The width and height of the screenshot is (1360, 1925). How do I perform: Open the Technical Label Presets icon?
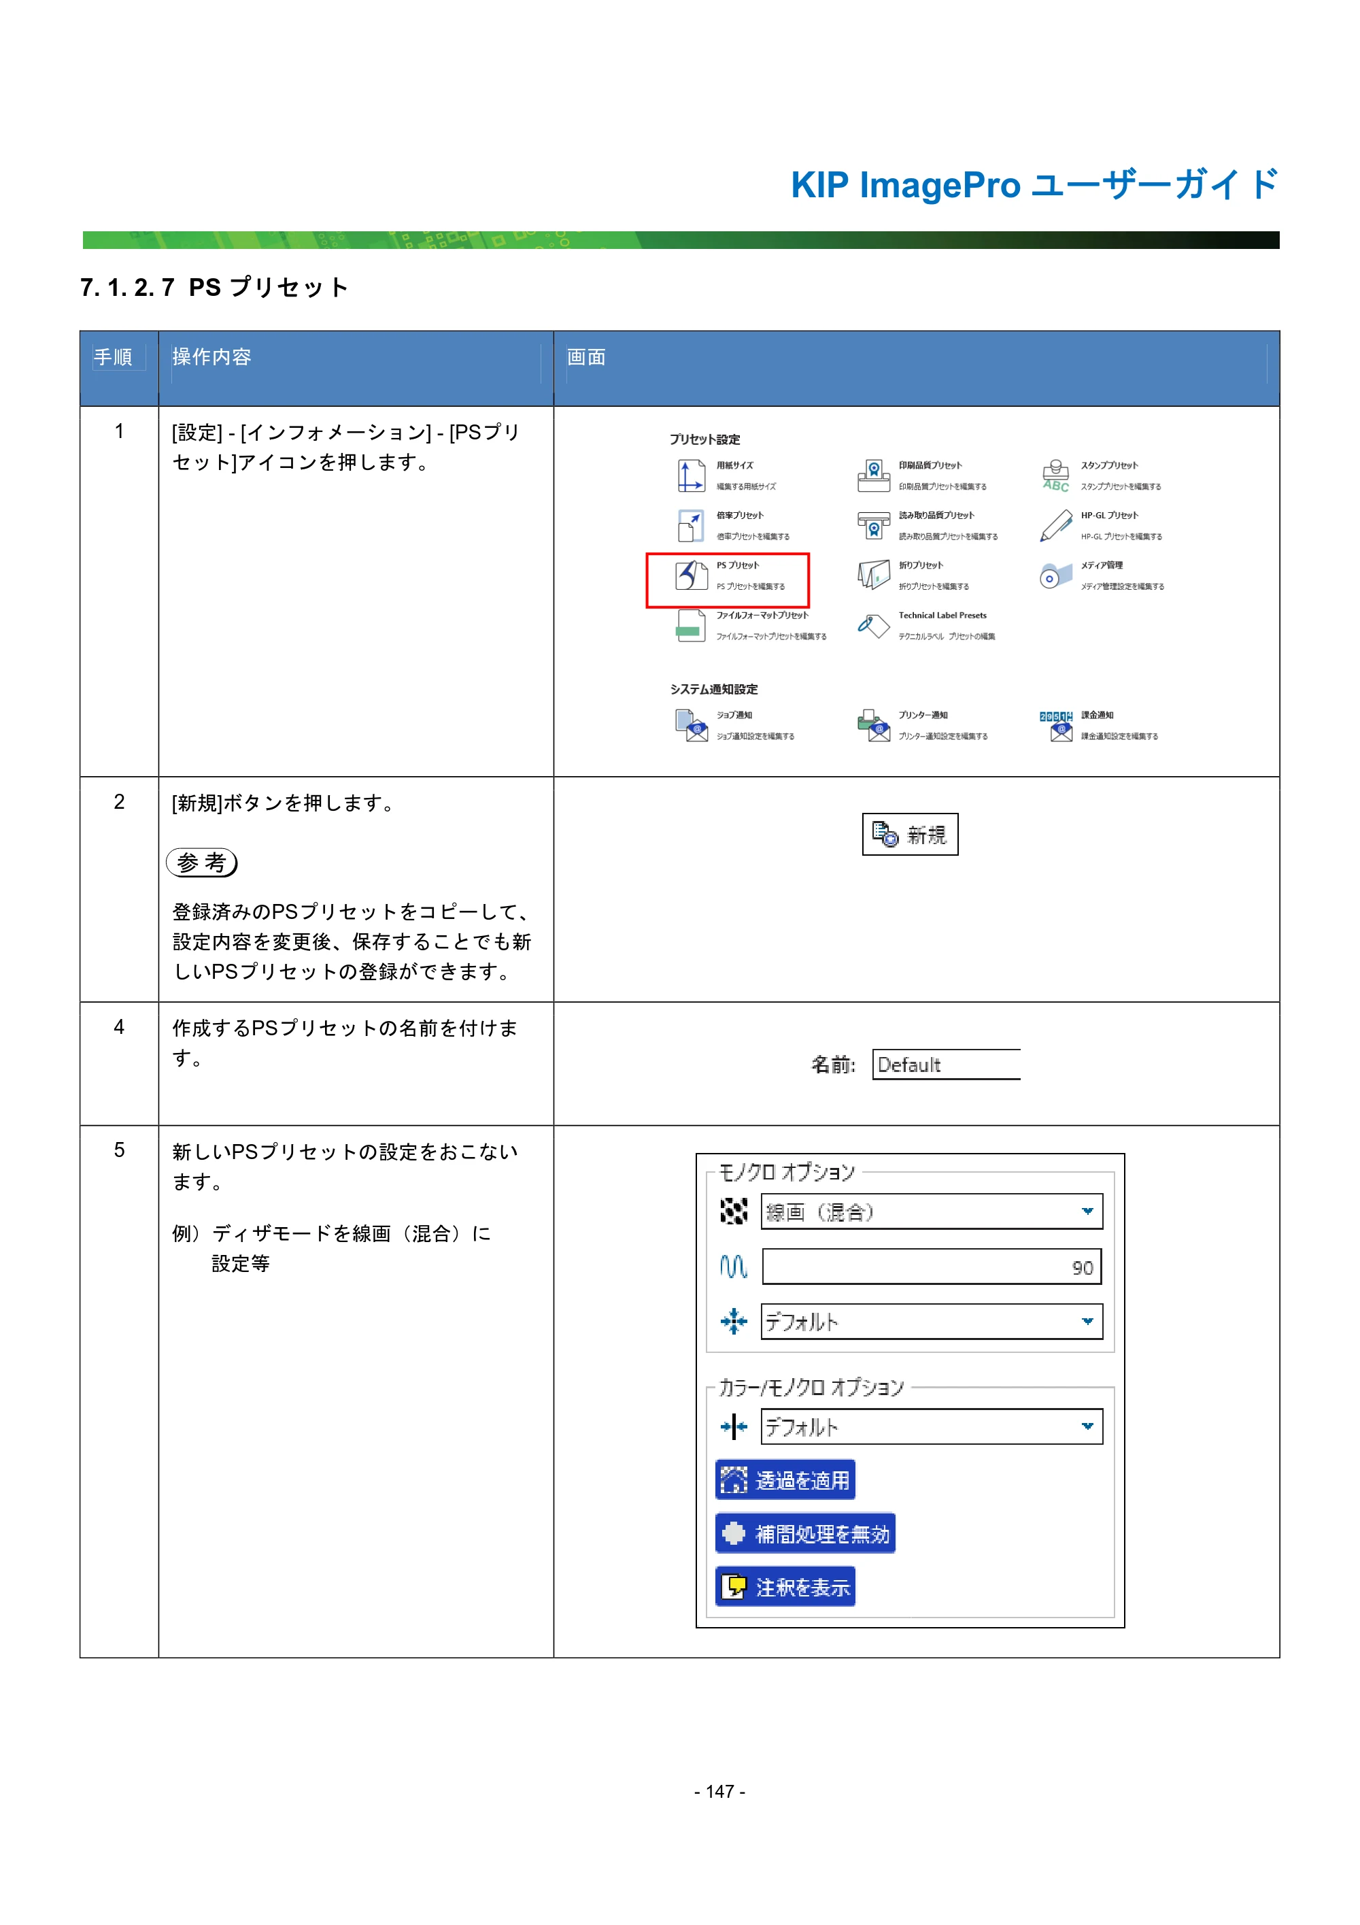[x=873, y=626]
